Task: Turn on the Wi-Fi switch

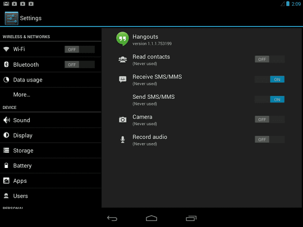Action: pos(79,49)
